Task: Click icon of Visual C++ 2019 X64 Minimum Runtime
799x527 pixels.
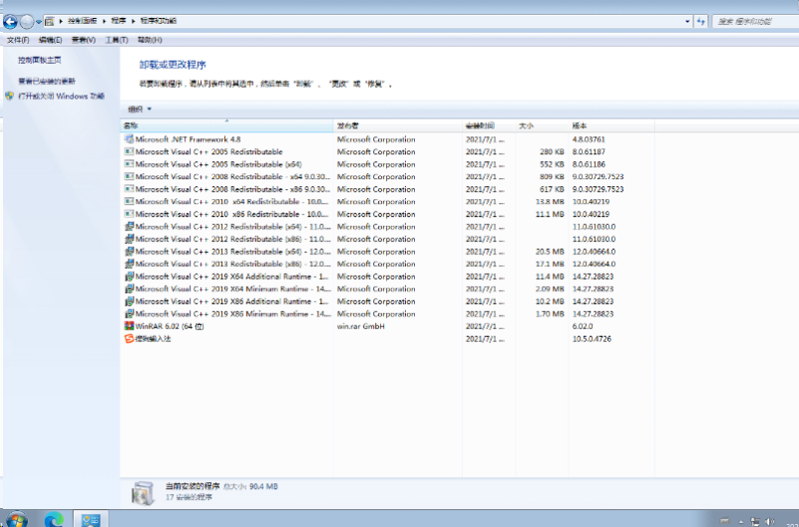Action: pyautogui.click(x=129, y=289)
